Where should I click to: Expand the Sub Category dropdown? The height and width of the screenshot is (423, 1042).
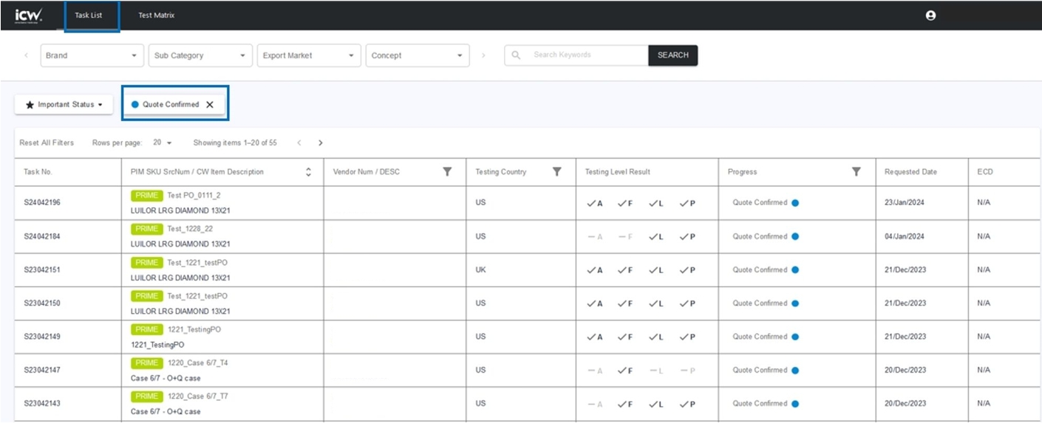[200, 55]
